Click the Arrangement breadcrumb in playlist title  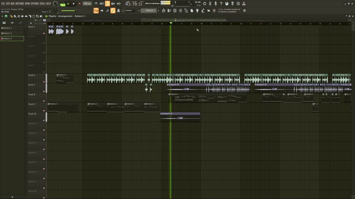tap(65, 16)
